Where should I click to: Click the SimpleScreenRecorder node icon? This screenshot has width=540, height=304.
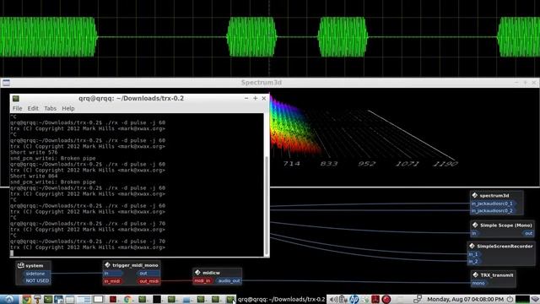(472, 246)
